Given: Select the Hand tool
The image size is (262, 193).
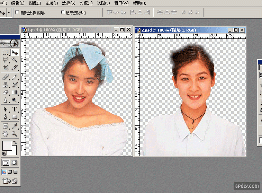Looking at the screenshot, I should 6,134.
